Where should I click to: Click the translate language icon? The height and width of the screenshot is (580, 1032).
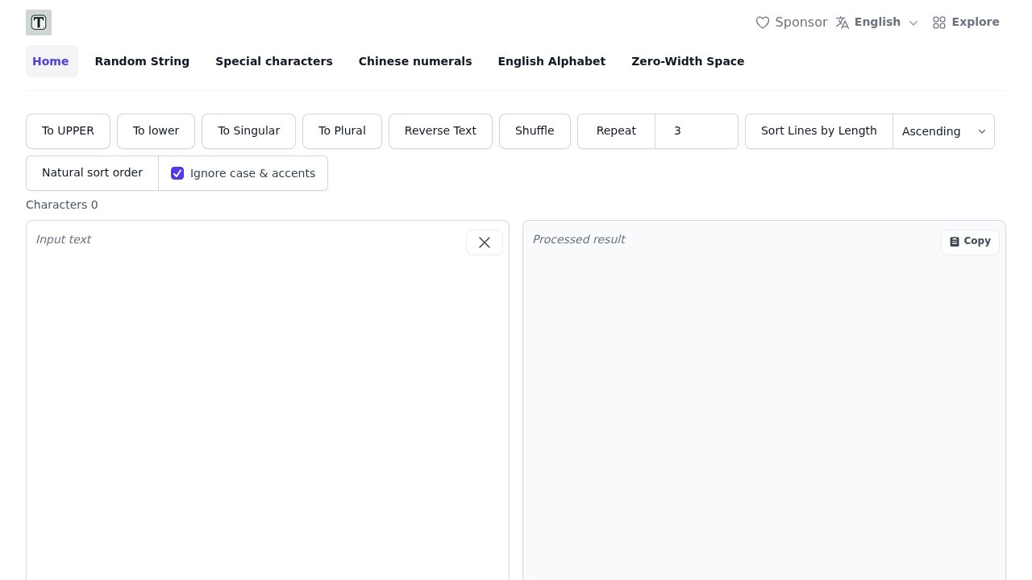pyautogui.click(x=842, y=23)
